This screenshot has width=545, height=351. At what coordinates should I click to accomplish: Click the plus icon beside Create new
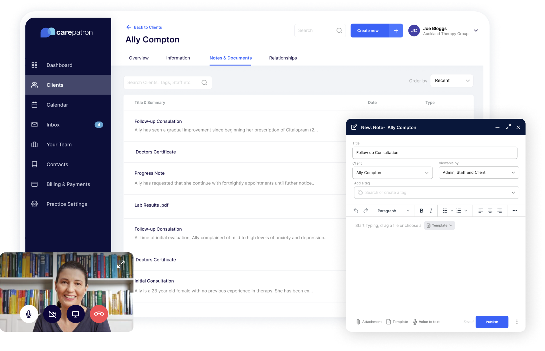tap(396, 30)
